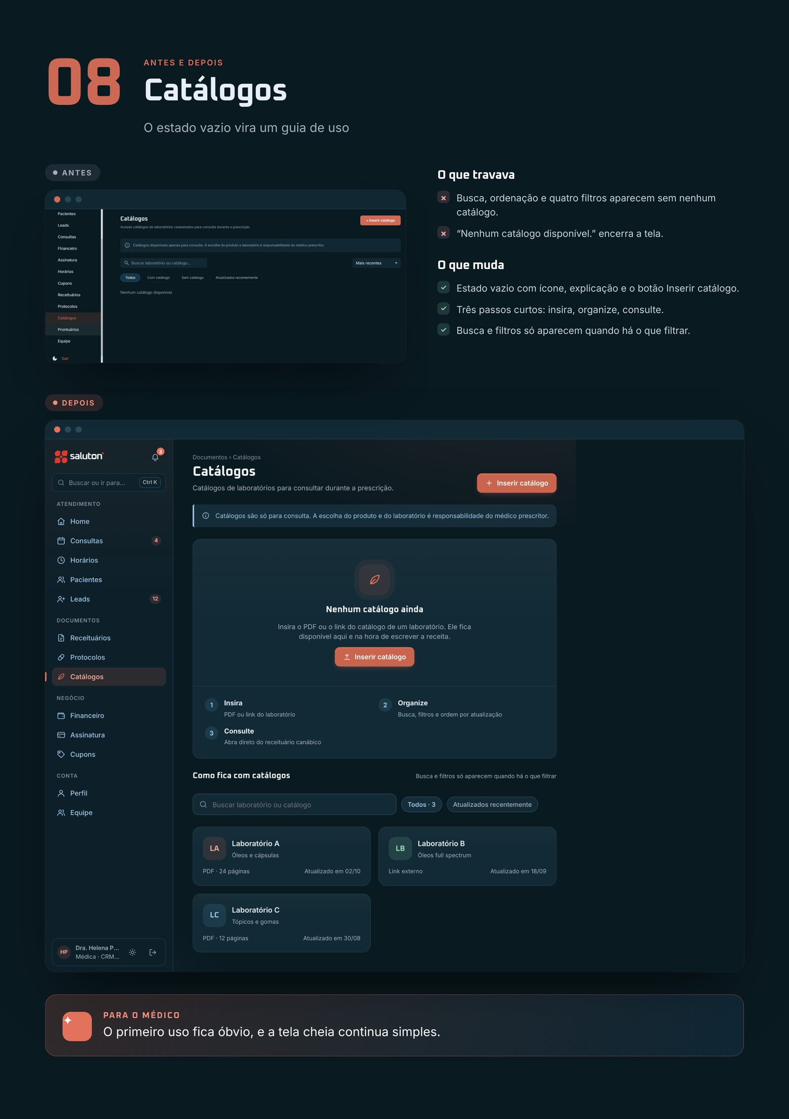Screen dimensions: 789x1119
Task: Select 'Todos' filter in Antes window
Action: click(x=130, y=278)
